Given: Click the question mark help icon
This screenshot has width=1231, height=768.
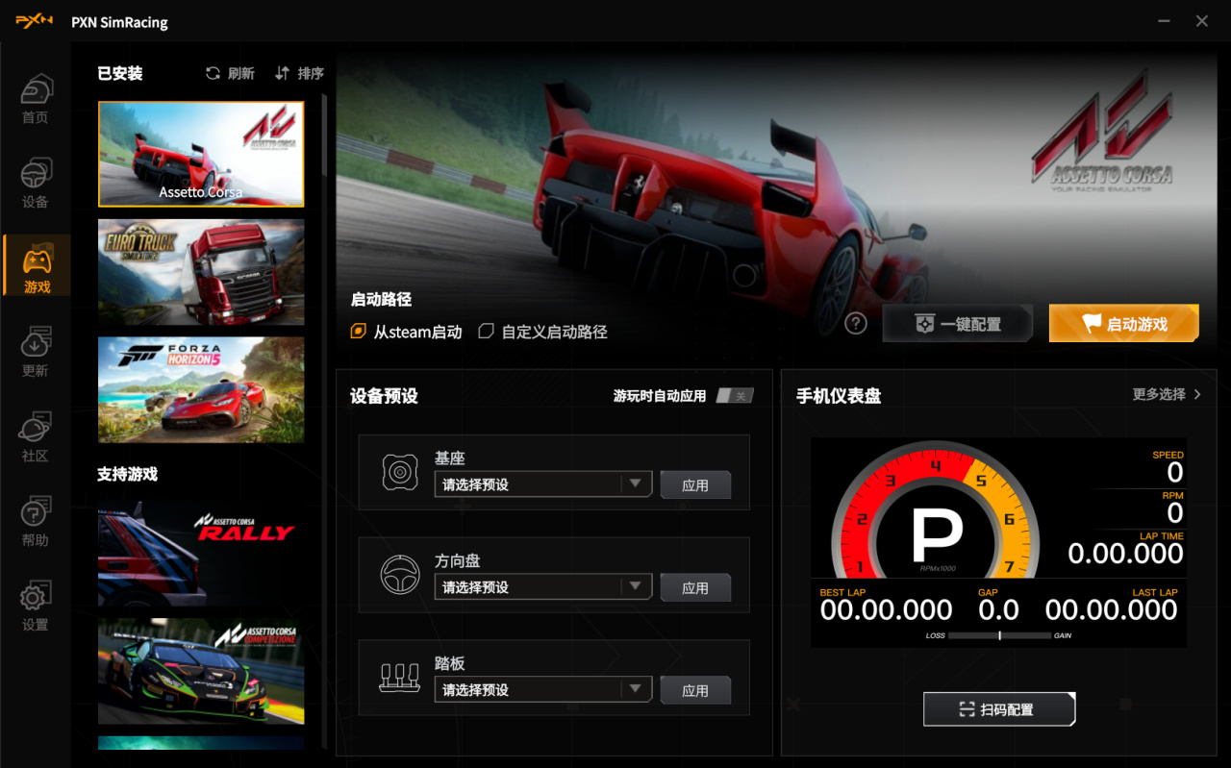Looking at the screenshot, I should (856, 324).
